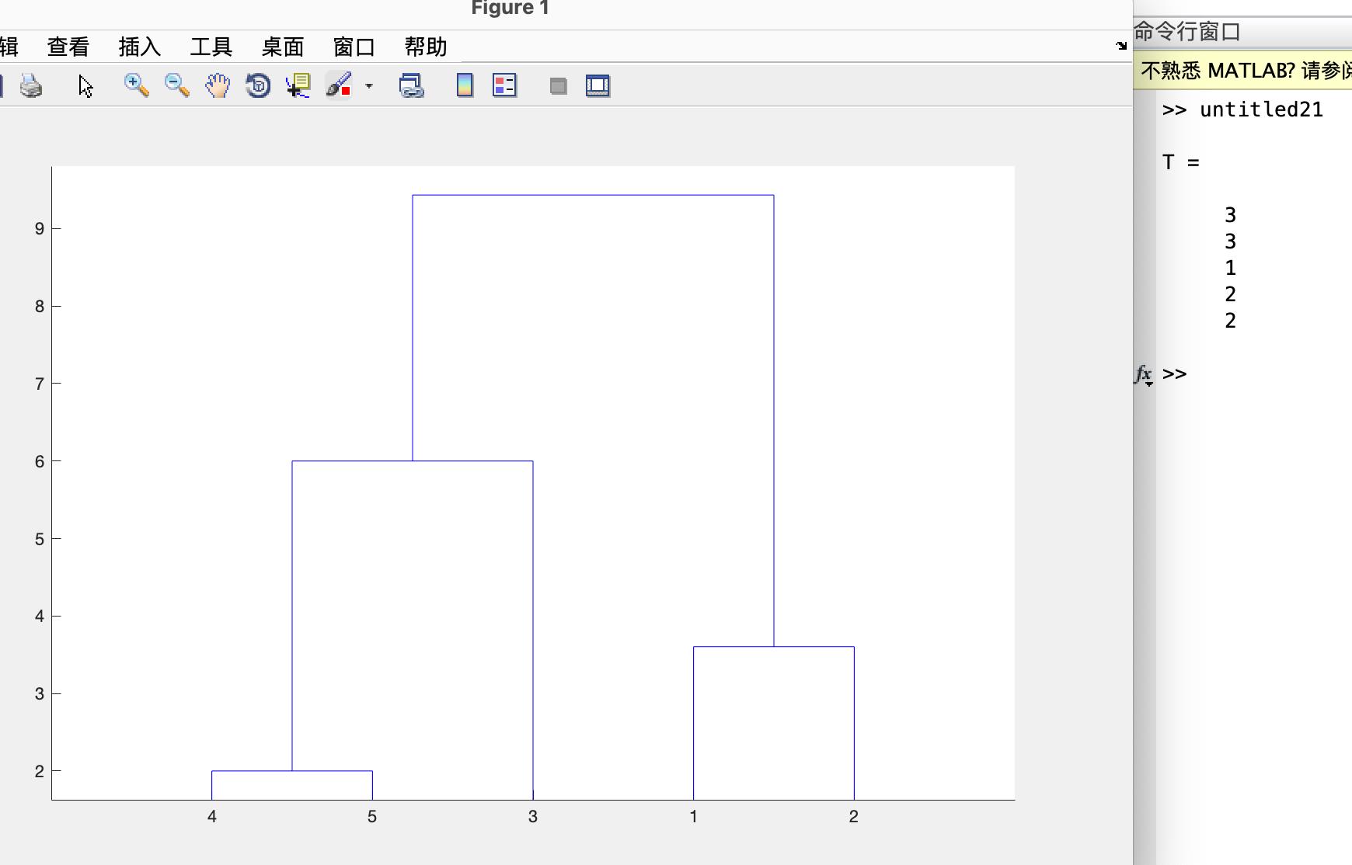Click the untitled21 command text
1352x865 pixels.
(1261, 109)
